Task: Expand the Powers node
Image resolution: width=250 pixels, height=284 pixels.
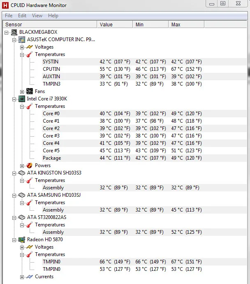Action: (x=22, y=165)
